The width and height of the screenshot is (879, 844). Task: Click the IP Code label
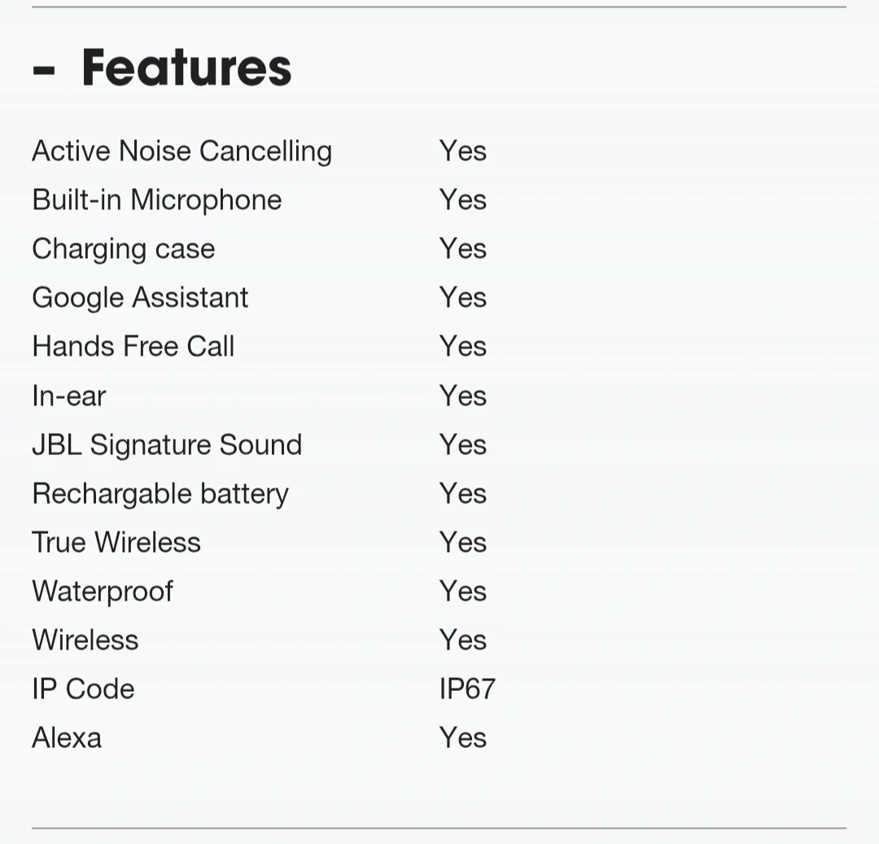click(84, 689)
